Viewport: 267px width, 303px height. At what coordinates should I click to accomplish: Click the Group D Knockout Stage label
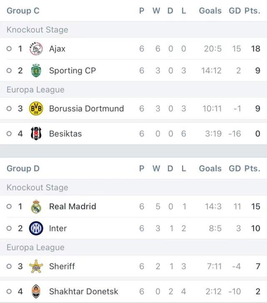[38, 188]
